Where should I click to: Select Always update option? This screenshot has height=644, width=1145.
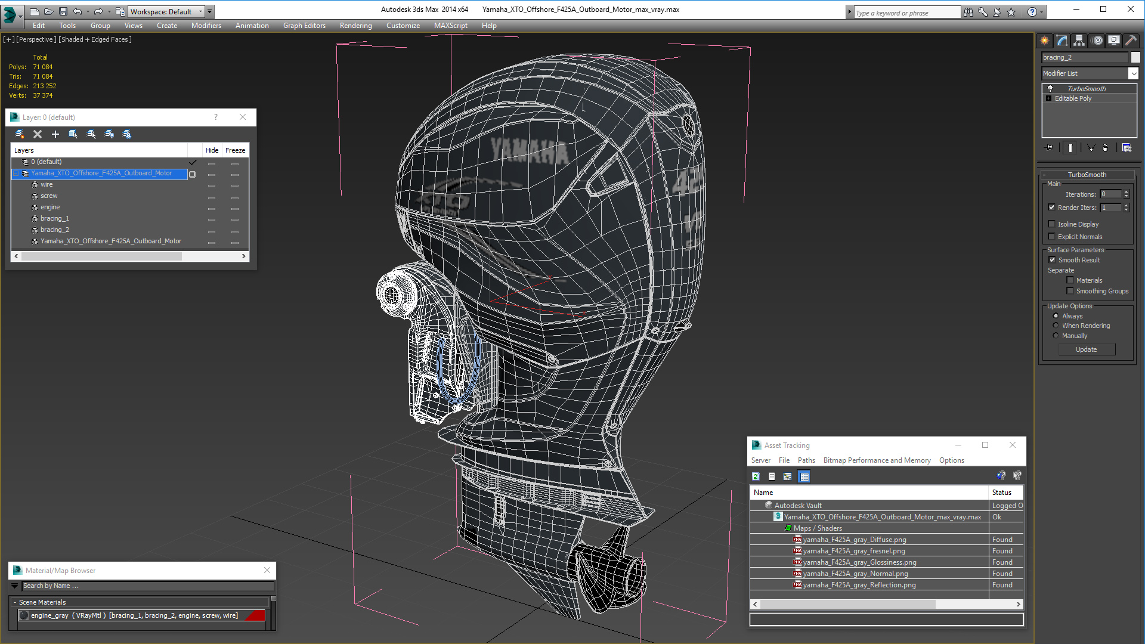tap(1056, 316)
